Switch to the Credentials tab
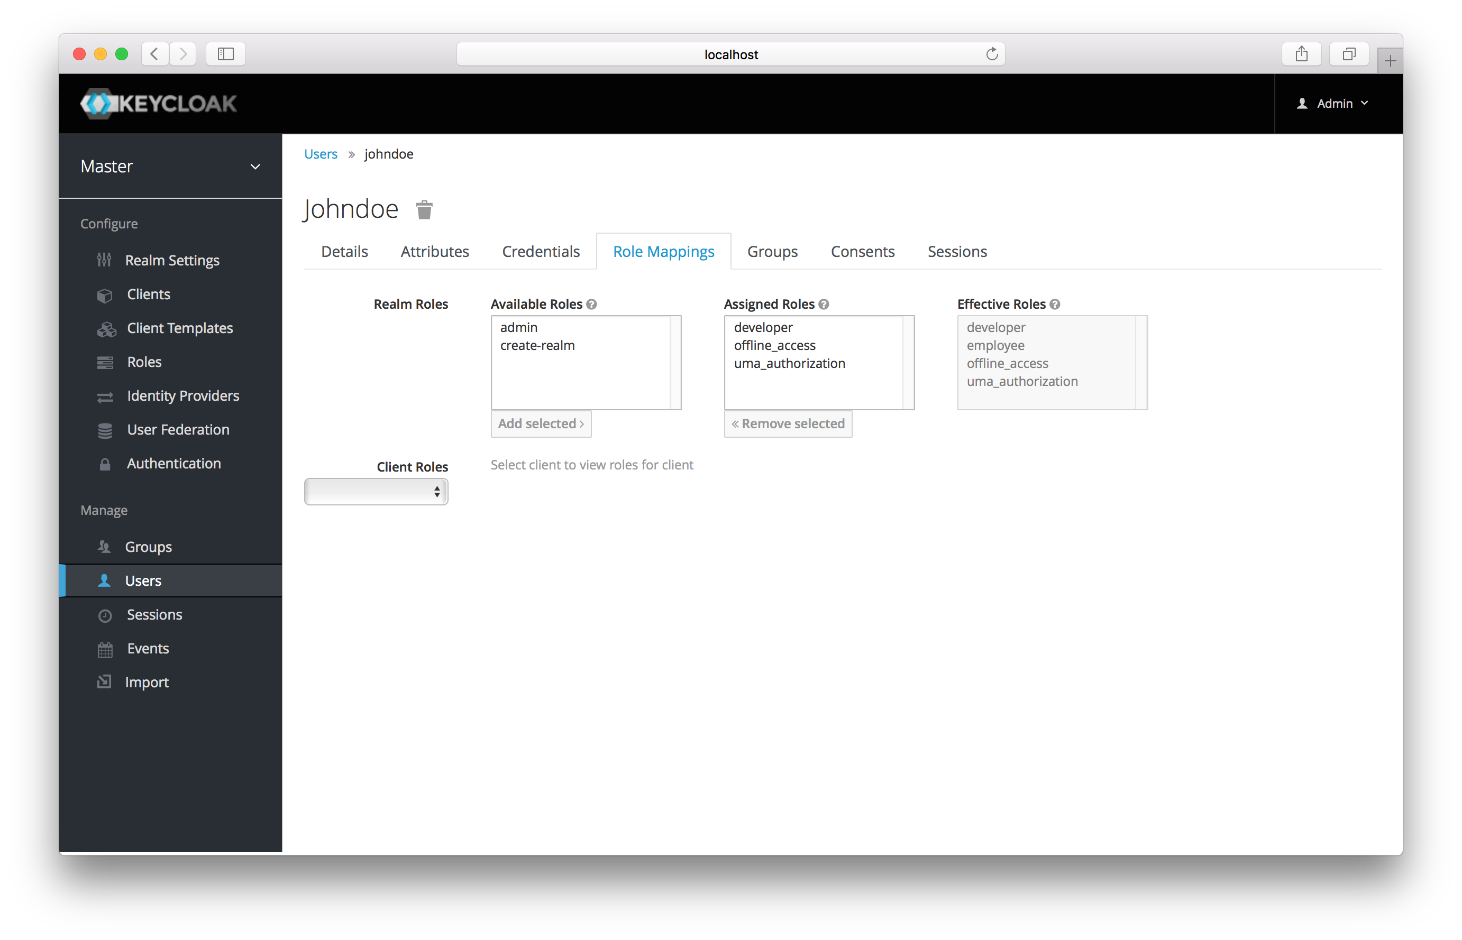 point(540,250)
